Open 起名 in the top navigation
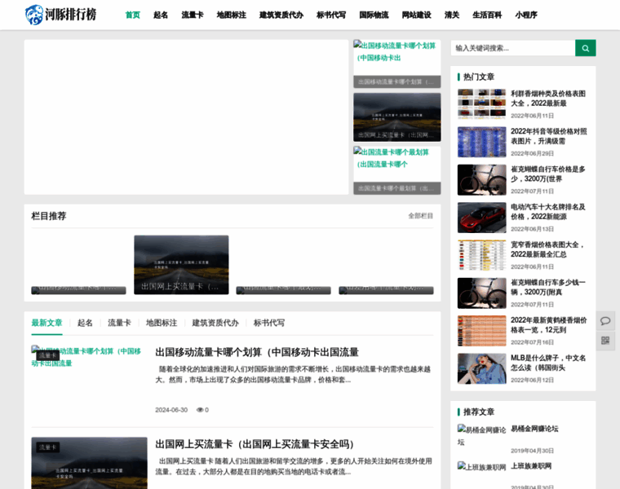 (x=161, y=15)
